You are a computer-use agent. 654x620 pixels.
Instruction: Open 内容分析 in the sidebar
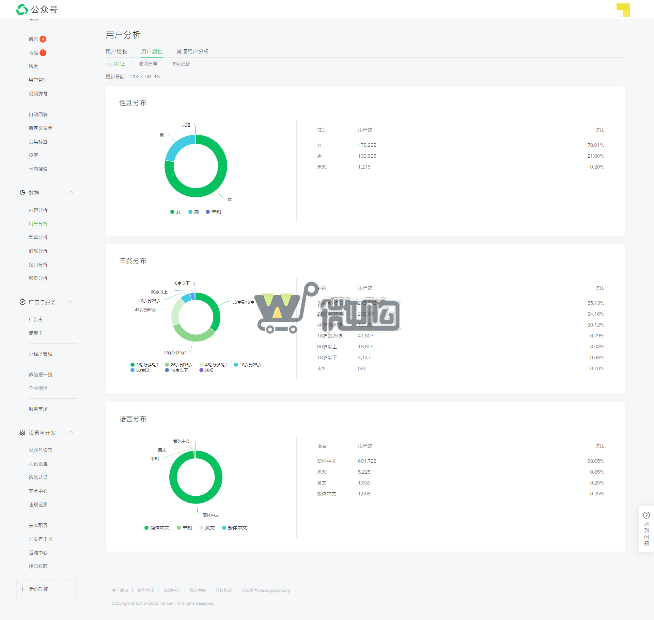(x=38, y=210)
